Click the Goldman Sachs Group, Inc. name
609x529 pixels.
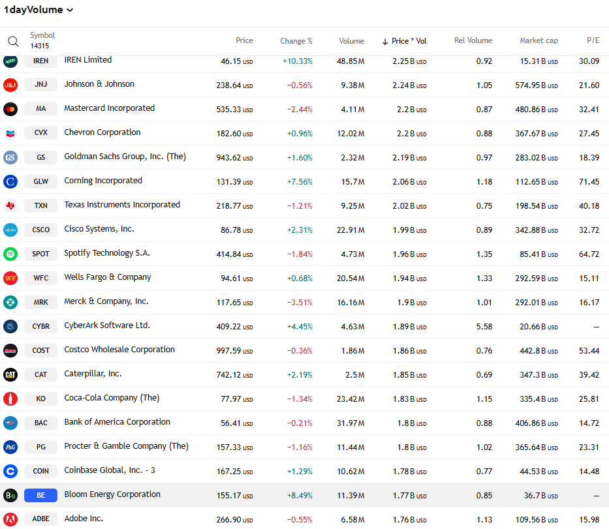click(x=125, y=157)
